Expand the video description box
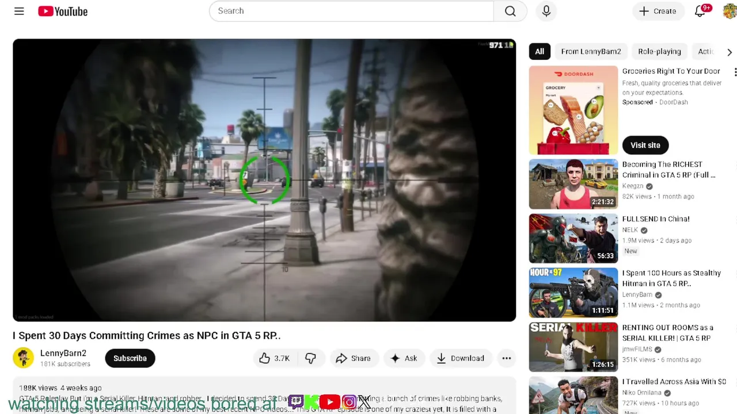Viewport: 737px width, 414px height. [x=264, y=397]
